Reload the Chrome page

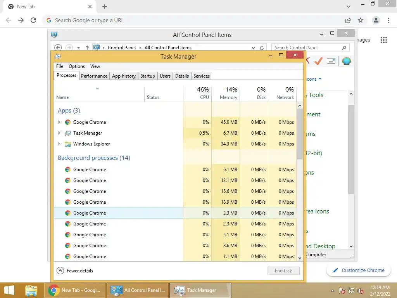(33, 20)
